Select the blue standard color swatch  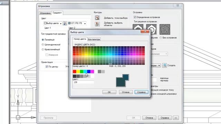click(x=89, y=72)
